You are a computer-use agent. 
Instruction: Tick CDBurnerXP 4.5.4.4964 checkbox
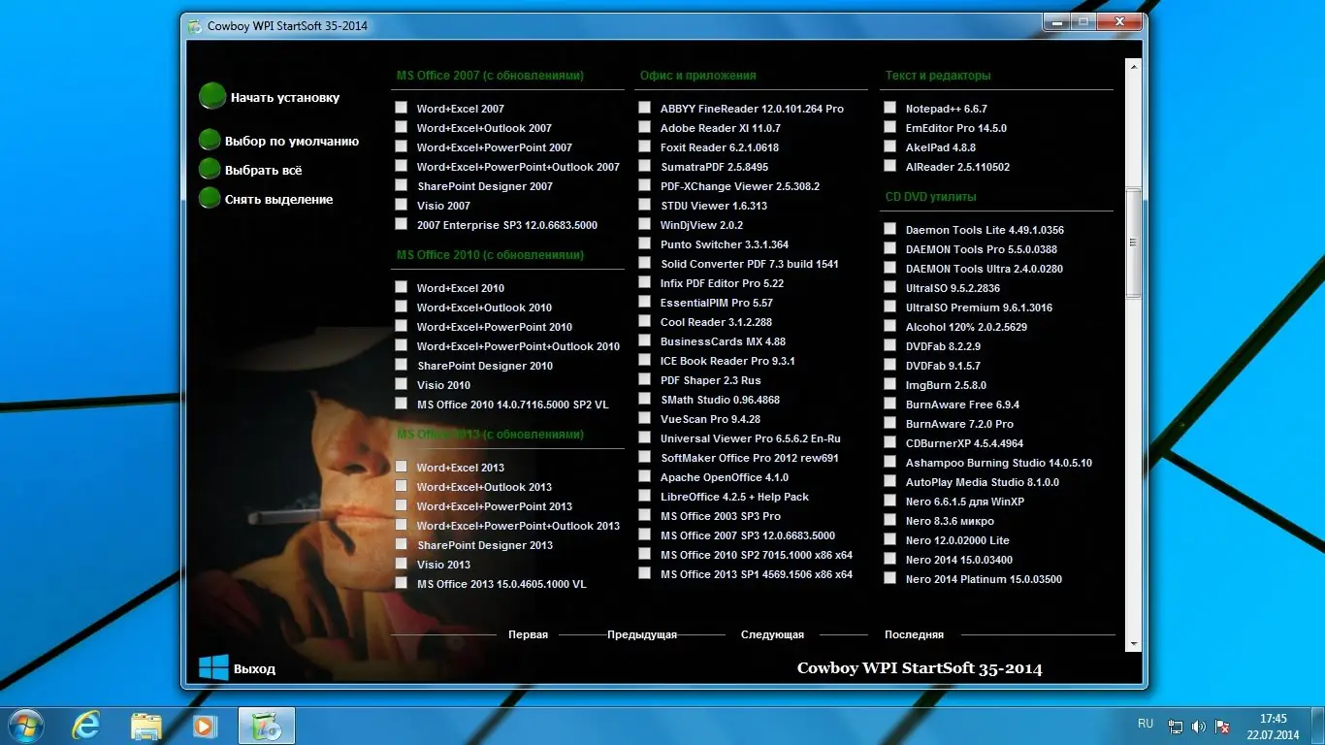click(890, 442)
